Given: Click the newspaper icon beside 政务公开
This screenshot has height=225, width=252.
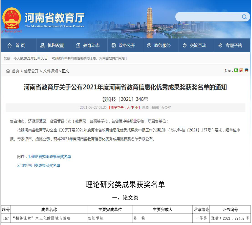Looking at the screenshot, I should (114, 46).
